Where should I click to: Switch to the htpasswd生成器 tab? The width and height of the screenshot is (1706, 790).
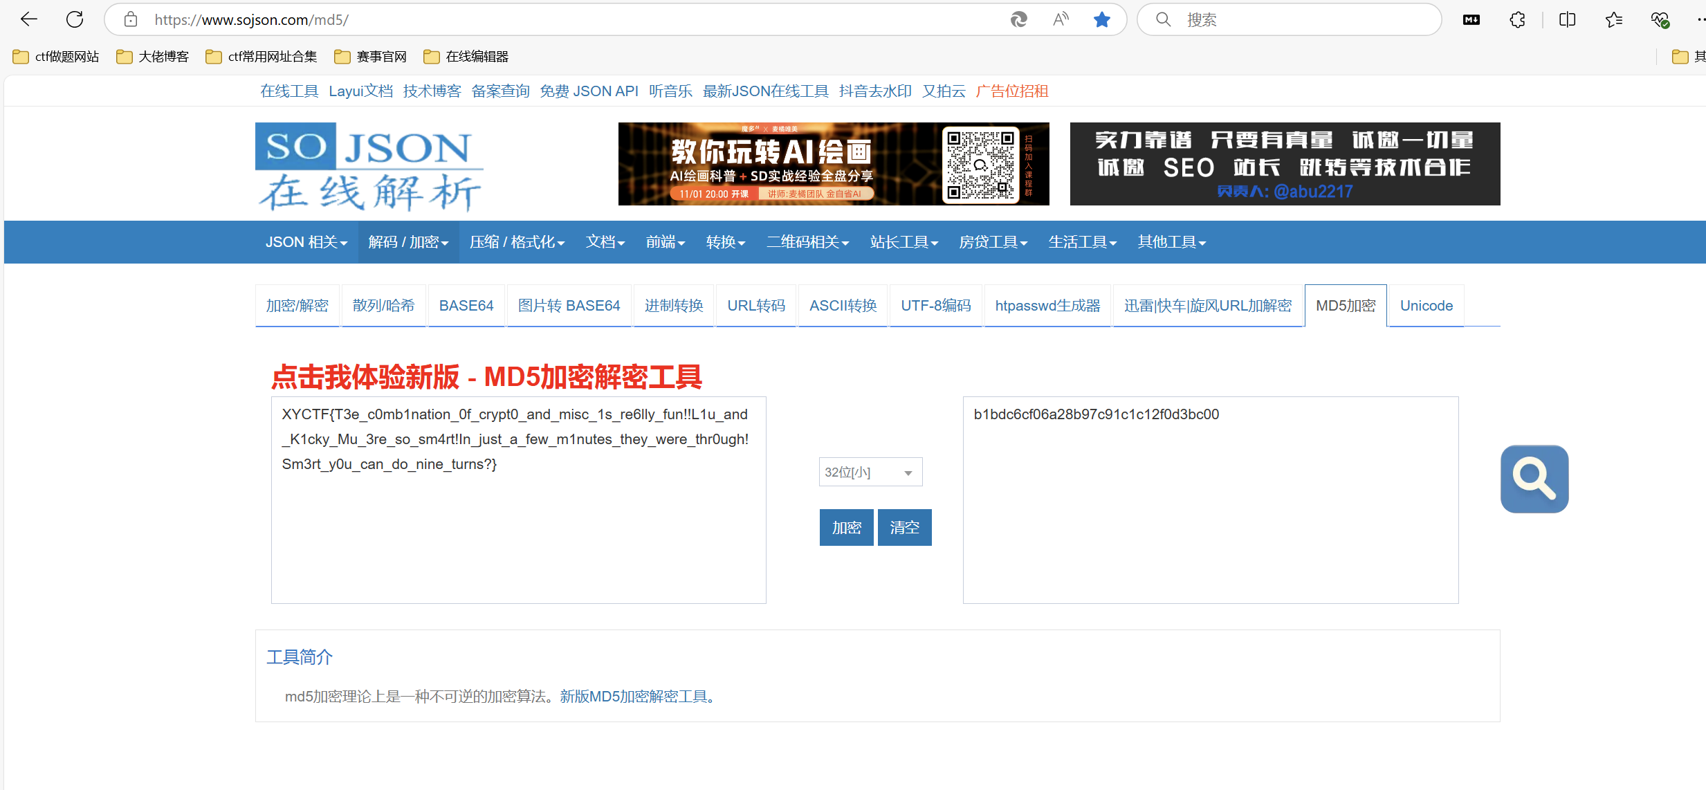pos(1047,305)
